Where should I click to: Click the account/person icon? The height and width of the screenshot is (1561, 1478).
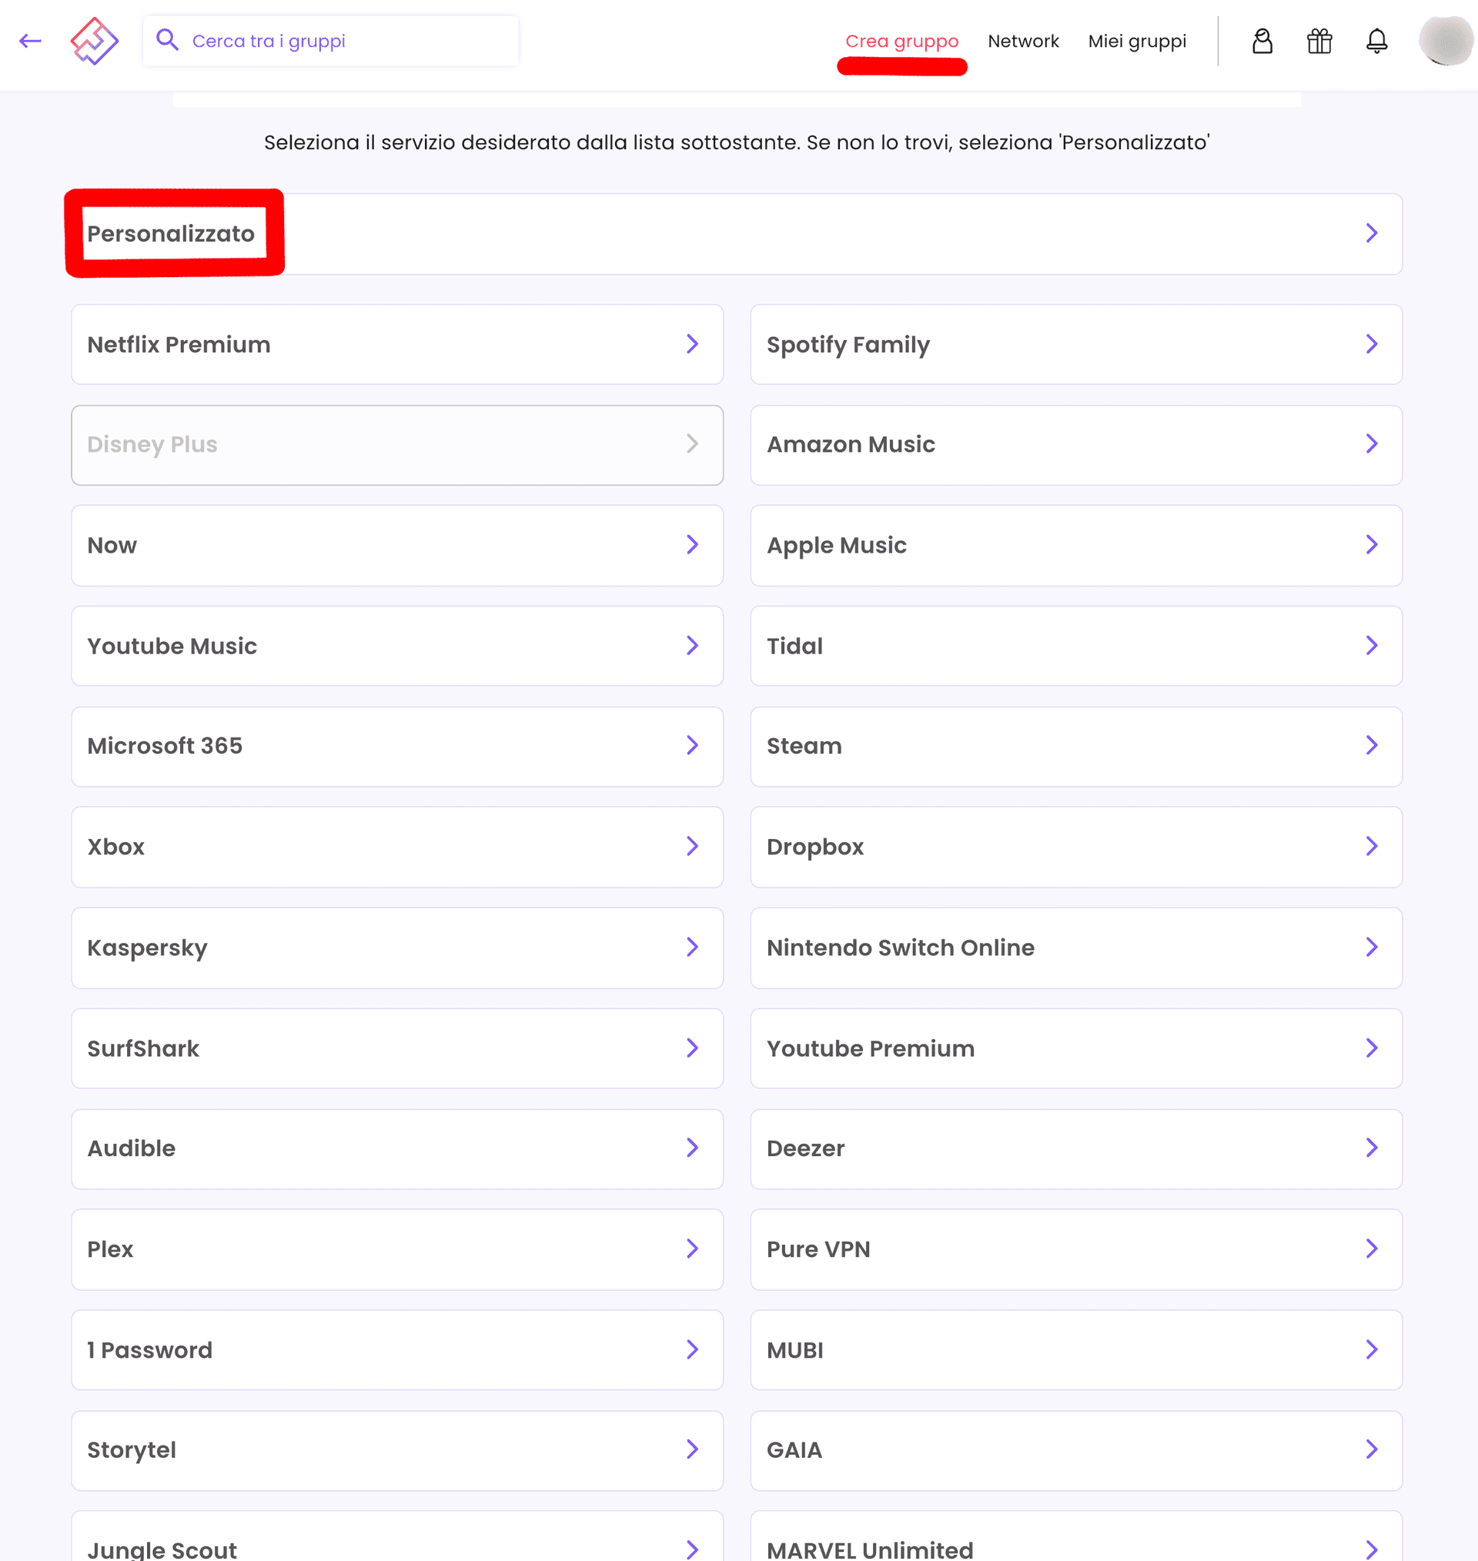[1260, 40]
